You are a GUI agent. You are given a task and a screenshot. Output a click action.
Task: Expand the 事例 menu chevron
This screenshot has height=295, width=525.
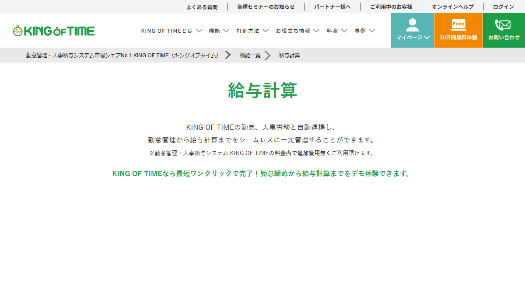coord(372,31)
